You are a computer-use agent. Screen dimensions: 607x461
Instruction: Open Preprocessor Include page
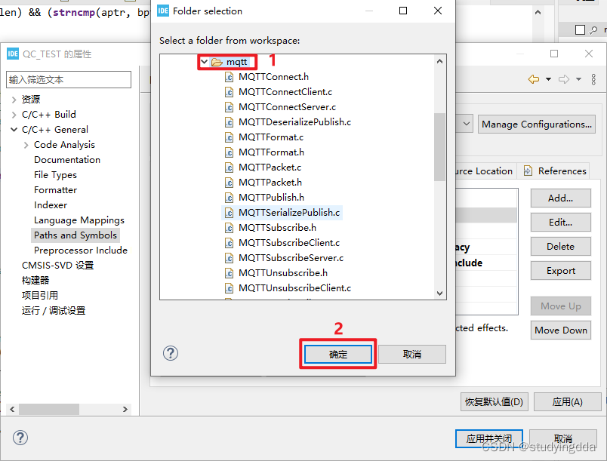pos(81,250)
